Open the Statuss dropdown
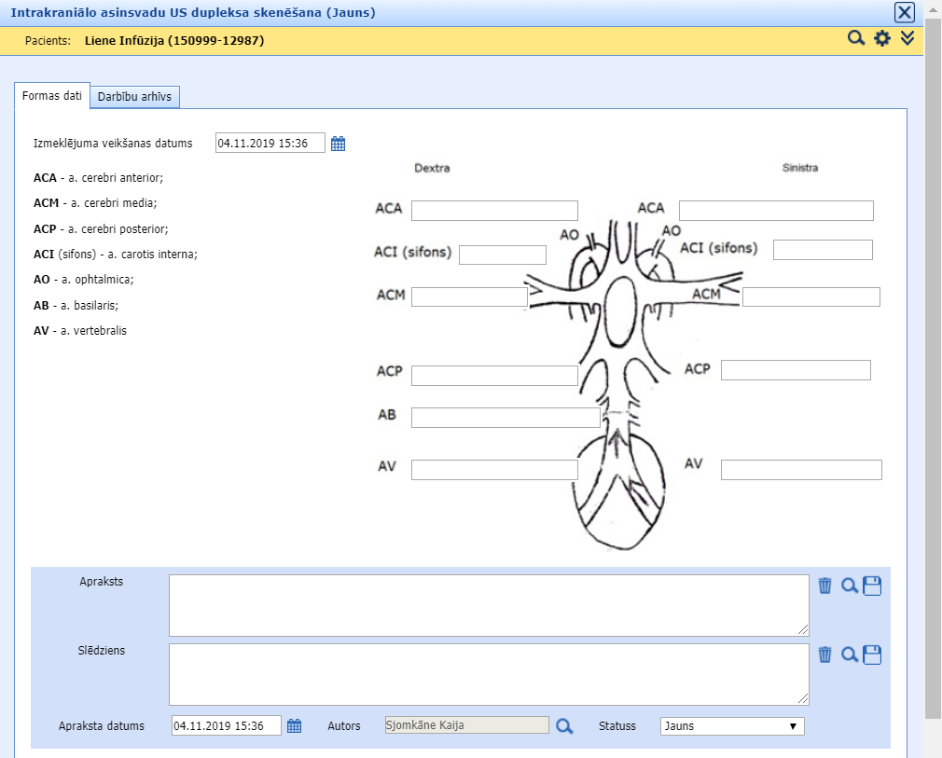This screenshot has width=942, height=758. click(731, 726)
